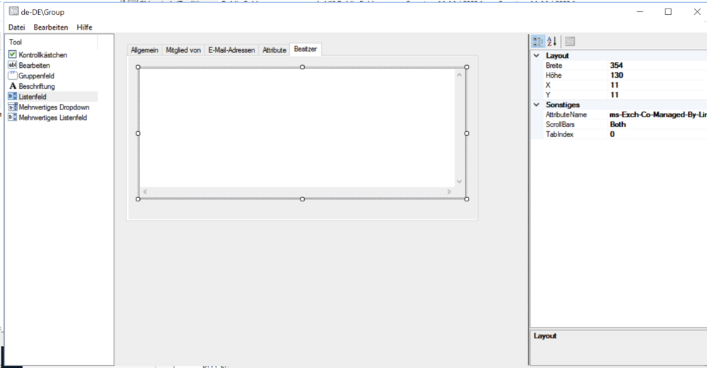Open the Hilfe menu
This screenshot has height=368, width=707.
(84, 27)
